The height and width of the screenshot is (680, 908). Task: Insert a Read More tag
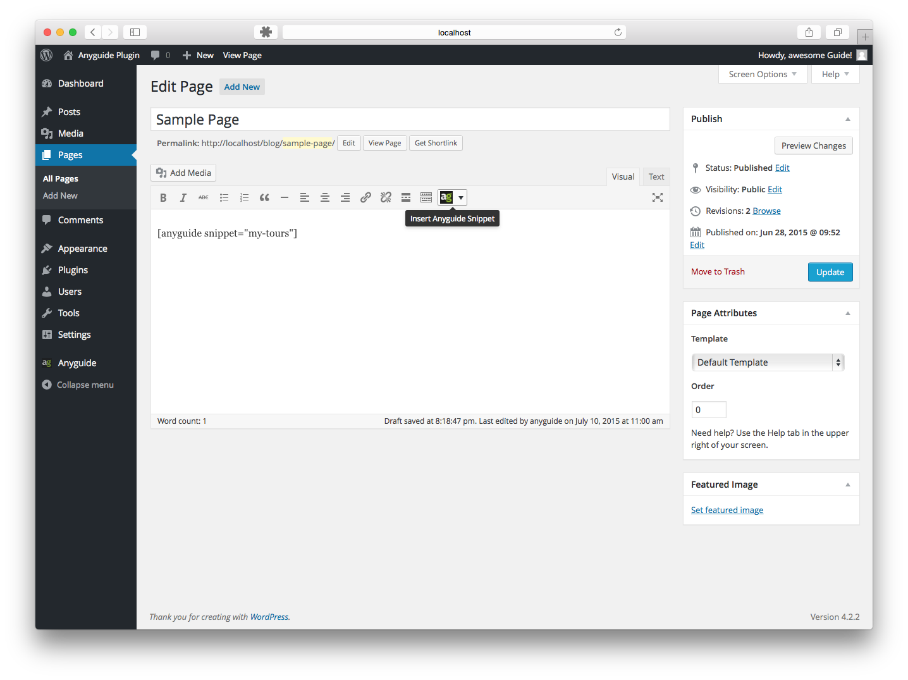tap(406, 197)
